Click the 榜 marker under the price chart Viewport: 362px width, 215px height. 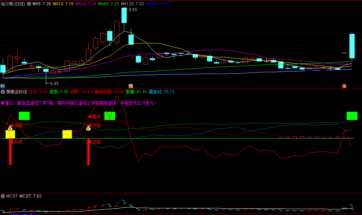point(131,86)
